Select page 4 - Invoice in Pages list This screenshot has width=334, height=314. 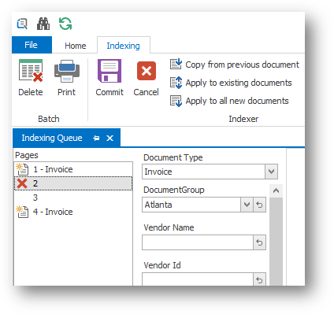[73, 212]
